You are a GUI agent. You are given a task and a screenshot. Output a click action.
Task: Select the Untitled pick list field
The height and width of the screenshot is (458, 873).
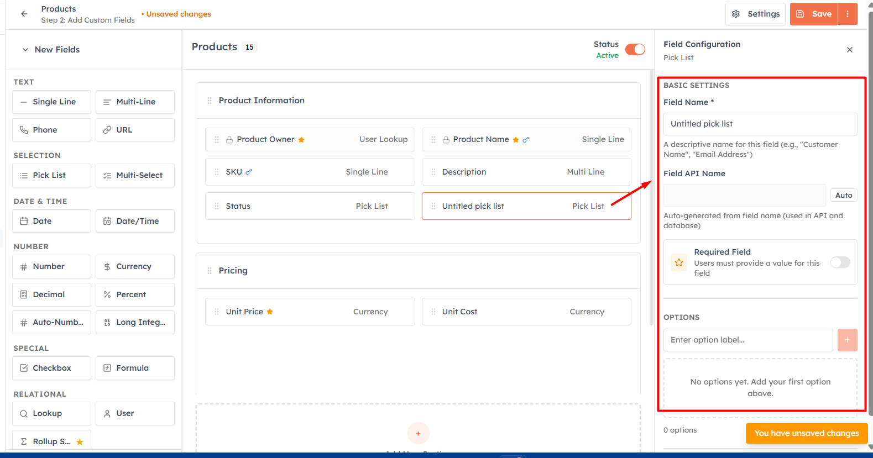pos(526,206)
